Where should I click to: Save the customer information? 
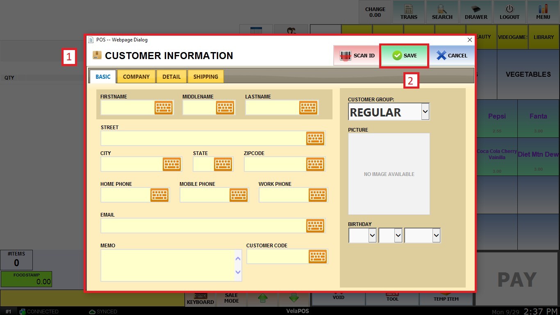(404, 56)
